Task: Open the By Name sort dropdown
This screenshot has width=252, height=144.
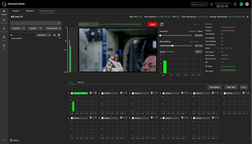Action: (44, 35)
